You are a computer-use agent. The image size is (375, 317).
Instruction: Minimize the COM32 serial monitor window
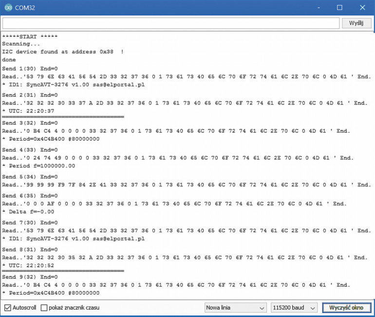[x=318, y=8]
